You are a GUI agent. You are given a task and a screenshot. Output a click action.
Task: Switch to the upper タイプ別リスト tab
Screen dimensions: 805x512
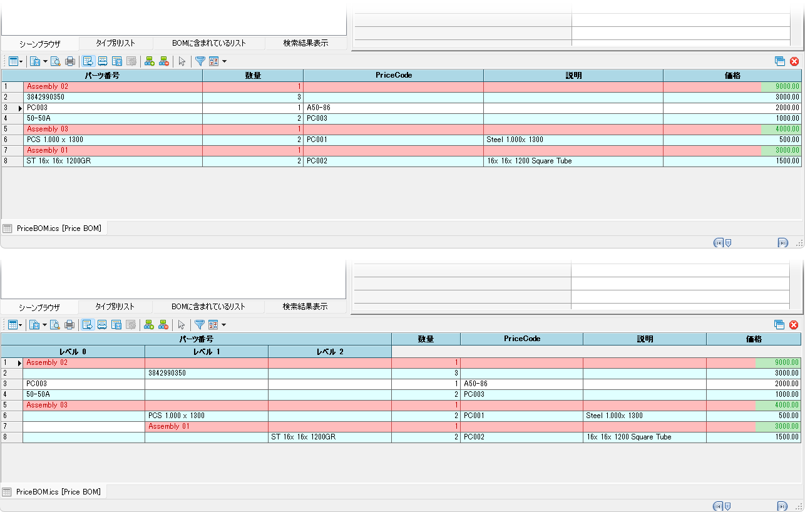(x=115, y=43)
